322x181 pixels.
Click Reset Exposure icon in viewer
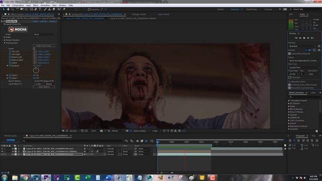180,131
